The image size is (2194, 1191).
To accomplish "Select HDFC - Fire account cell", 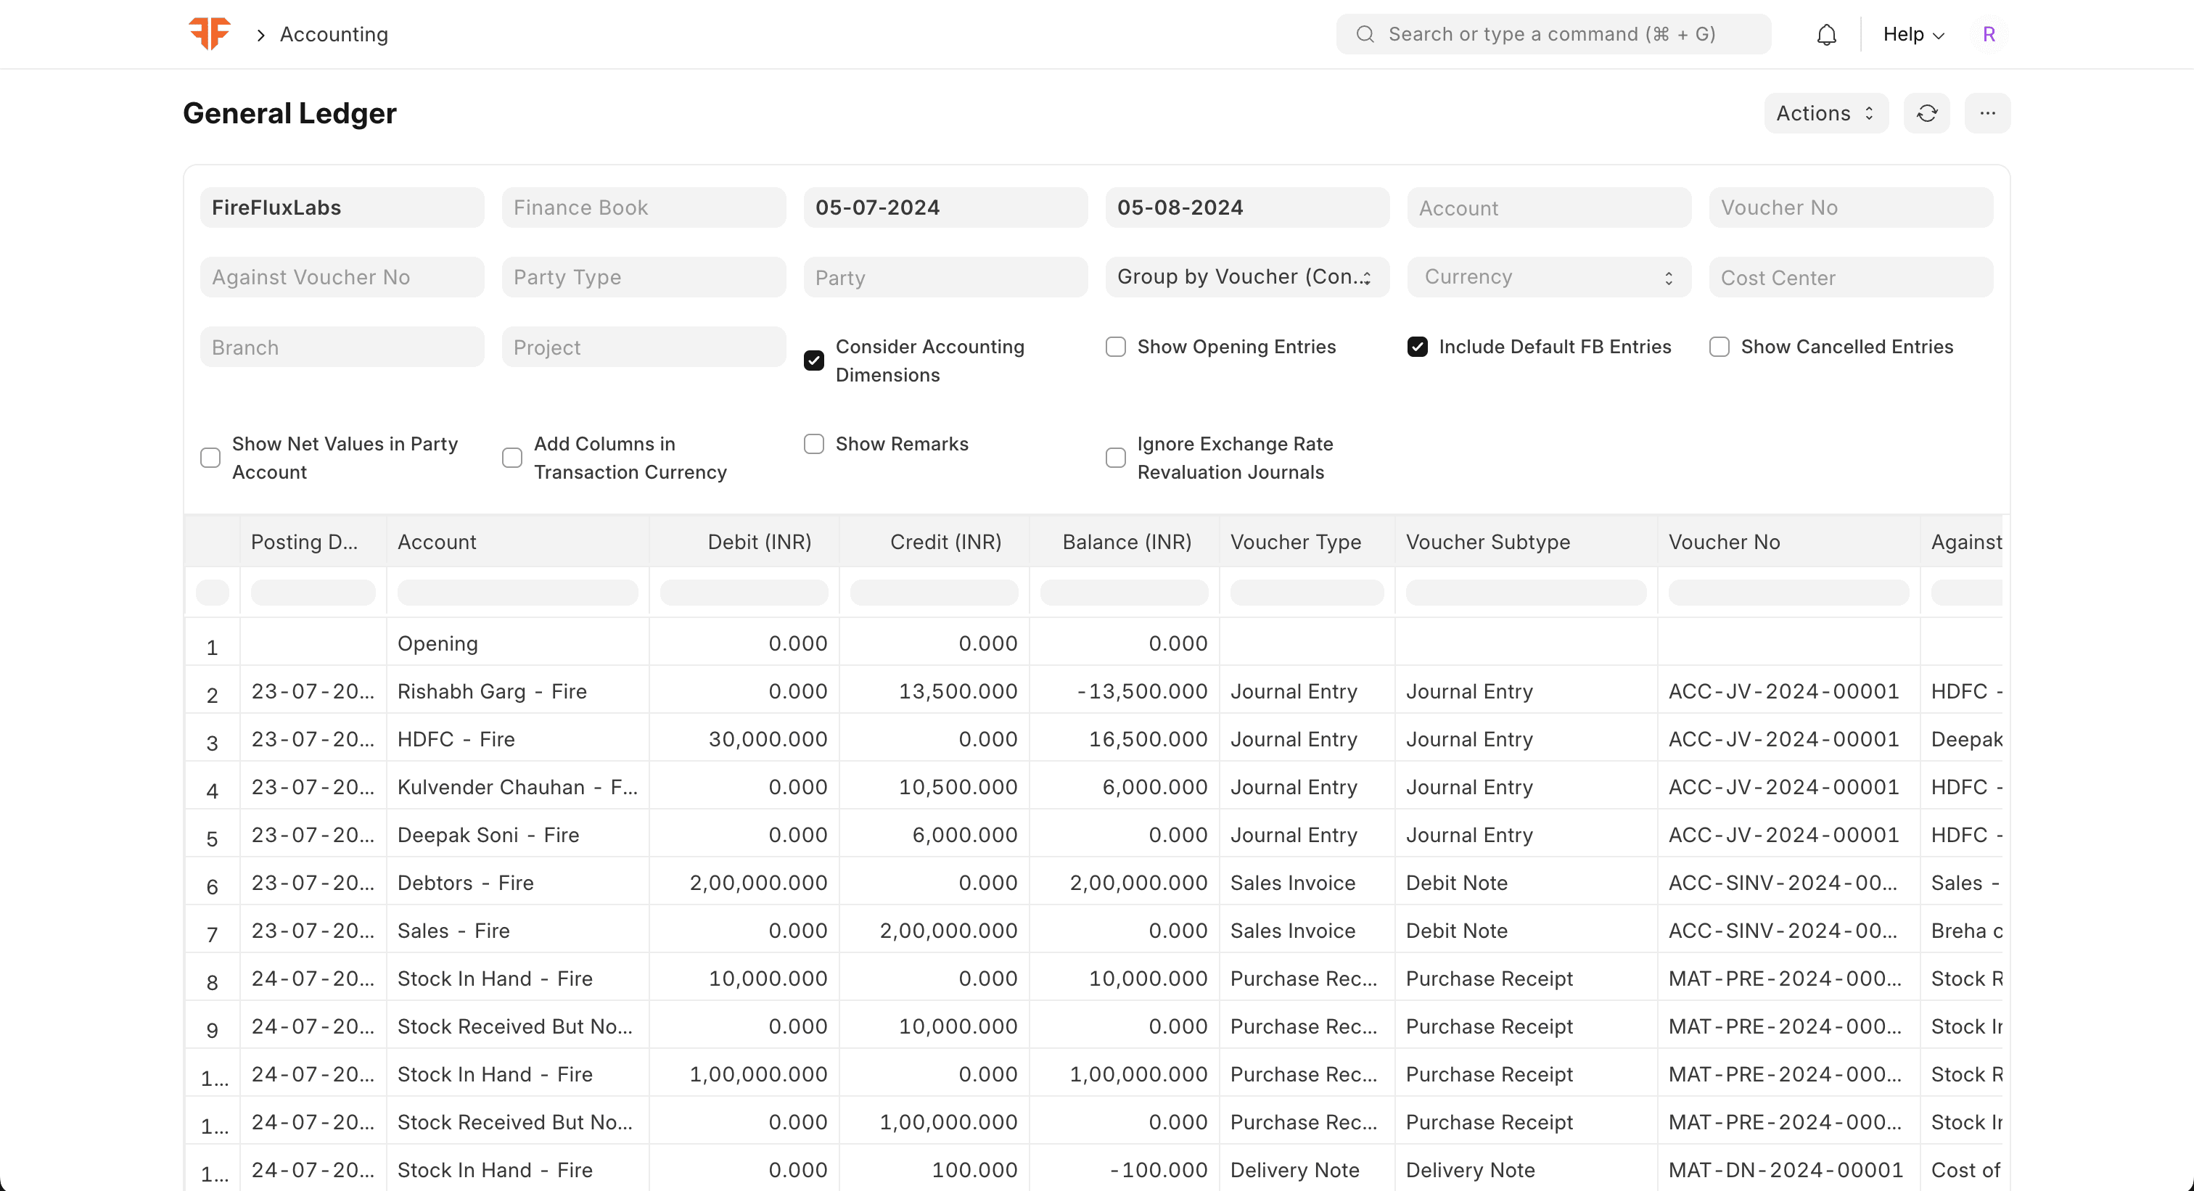I will pos(517,739).
